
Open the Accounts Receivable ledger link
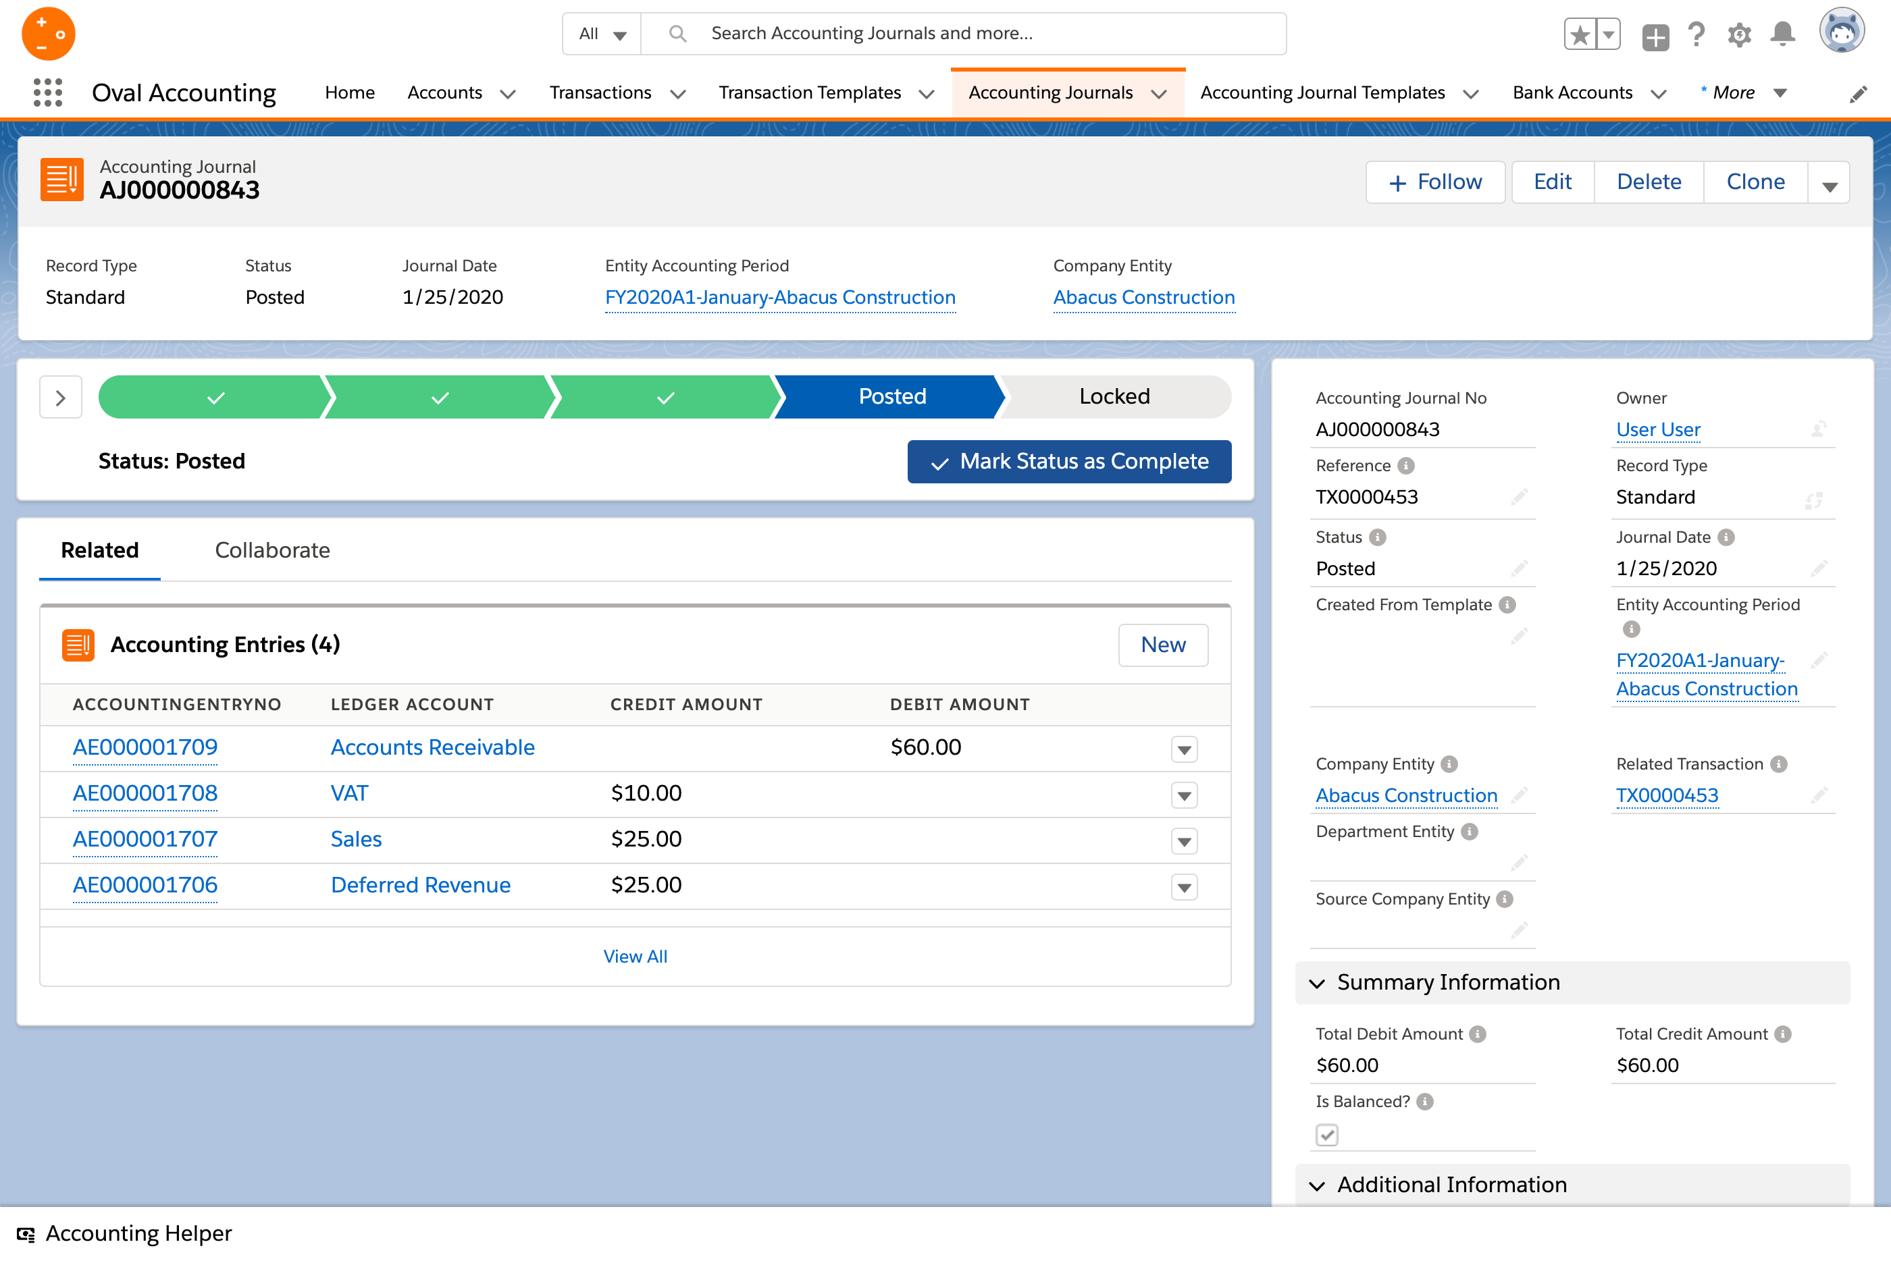pos(432,747)
